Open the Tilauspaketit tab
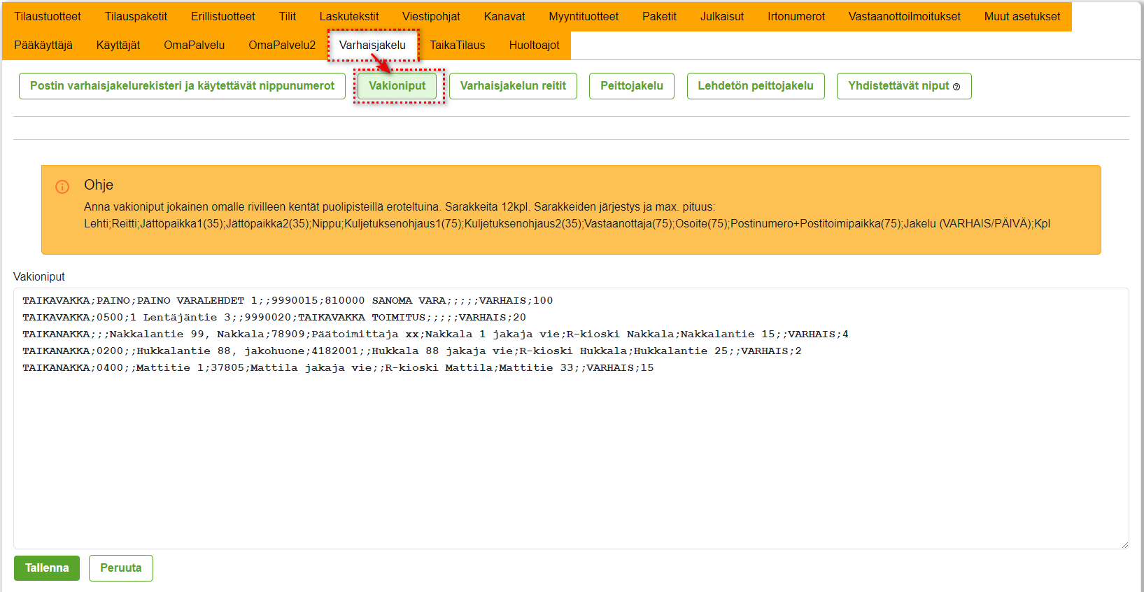Screen dimensions: 1144x592 (136, 16)
